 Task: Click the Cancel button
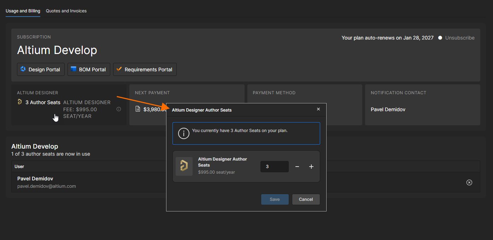[306, 199]
